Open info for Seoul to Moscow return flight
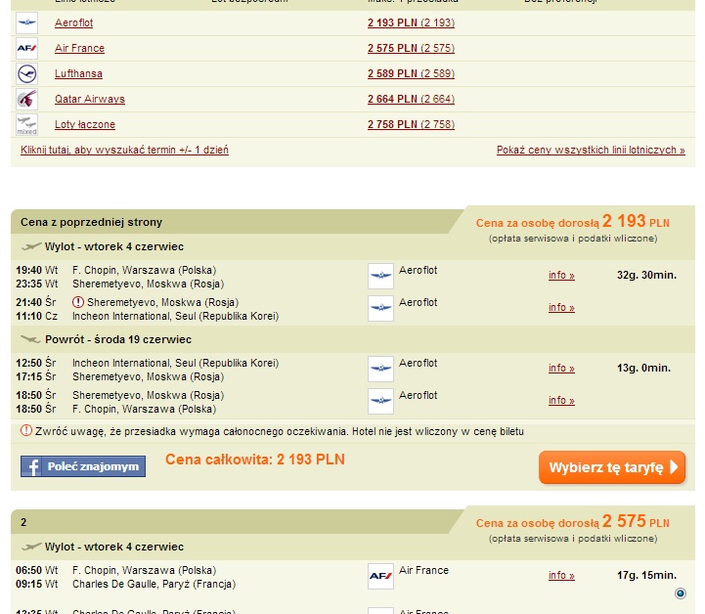Image resolution: width=705 pixels, height=614 pixels. [561, 369]
